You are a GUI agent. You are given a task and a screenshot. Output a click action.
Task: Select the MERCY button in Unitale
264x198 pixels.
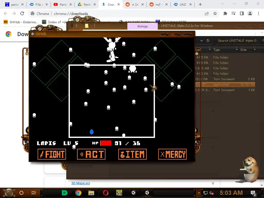[x=172, y=154]
